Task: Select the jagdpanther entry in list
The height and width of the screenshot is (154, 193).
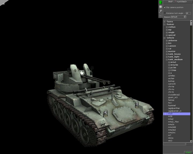Action: pos(174,108)
